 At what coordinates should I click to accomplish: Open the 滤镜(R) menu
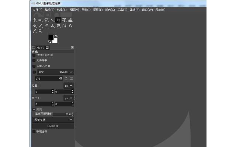click(135, 10)
